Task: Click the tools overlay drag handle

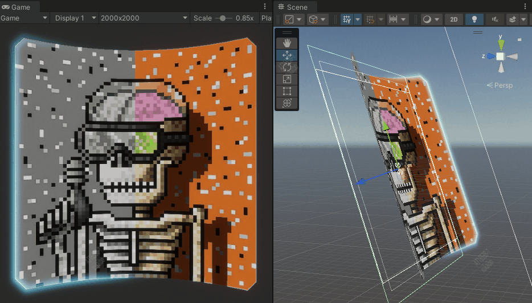Action: (287, 32)
